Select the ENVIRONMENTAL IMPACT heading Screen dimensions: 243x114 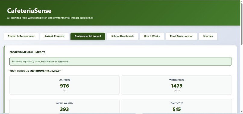27,52
